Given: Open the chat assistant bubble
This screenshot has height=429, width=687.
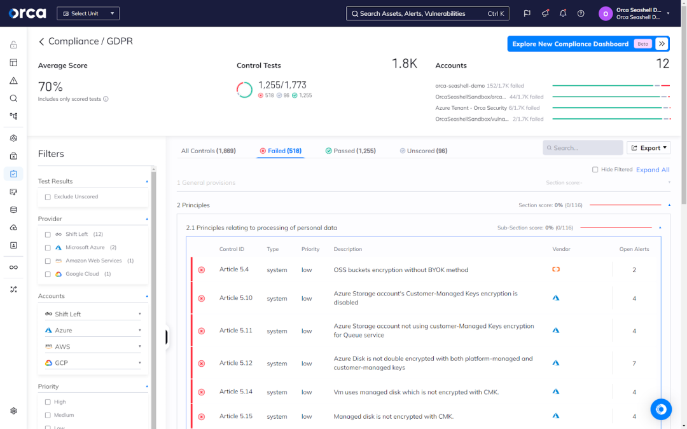Looking at the screenshot, I should (661, 409).
